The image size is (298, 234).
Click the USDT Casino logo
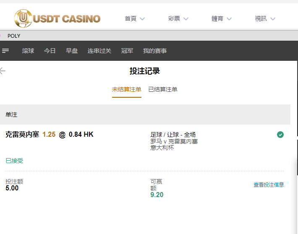(57, 18)
